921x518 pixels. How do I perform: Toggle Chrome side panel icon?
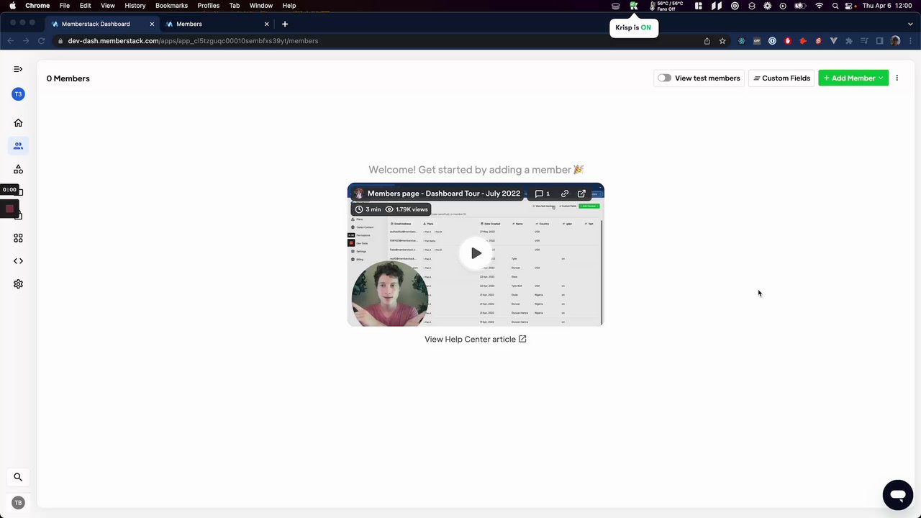879,41
